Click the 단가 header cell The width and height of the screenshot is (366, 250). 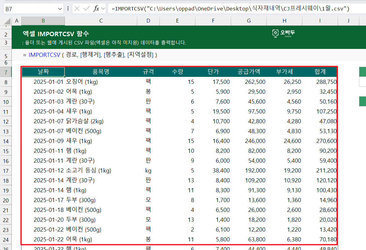tap(213, 72)
